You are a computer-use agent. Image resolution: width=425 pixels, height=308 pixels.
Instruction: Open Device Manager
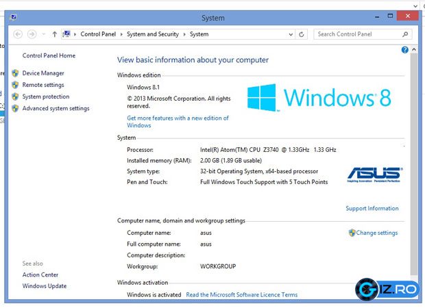[x=43, y=73]
